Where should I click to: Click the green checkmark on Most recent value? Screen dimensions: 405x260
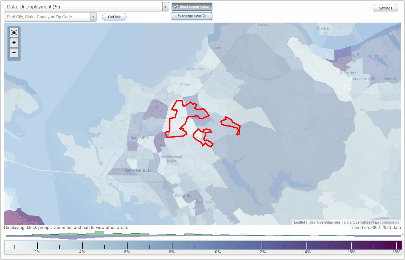pyautogui.click(x=175, y=7)
